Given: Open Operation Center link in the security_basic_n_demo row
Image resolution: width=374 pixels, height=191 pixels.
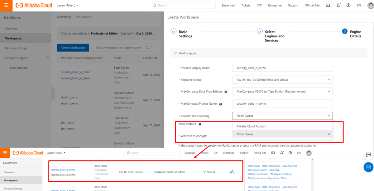Looking at the screenshot, I should click(x=257, y=170).
